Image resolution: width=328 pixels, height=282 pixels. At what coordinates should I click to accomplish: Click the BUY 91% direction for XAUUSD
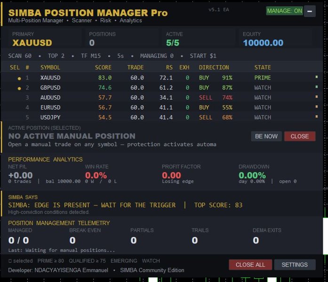pyautogui.click(x=216, y=78)
